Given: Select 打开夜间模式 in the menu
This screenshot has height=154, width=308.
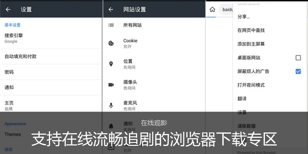Looking at the screenshot, I should point(268,85).
